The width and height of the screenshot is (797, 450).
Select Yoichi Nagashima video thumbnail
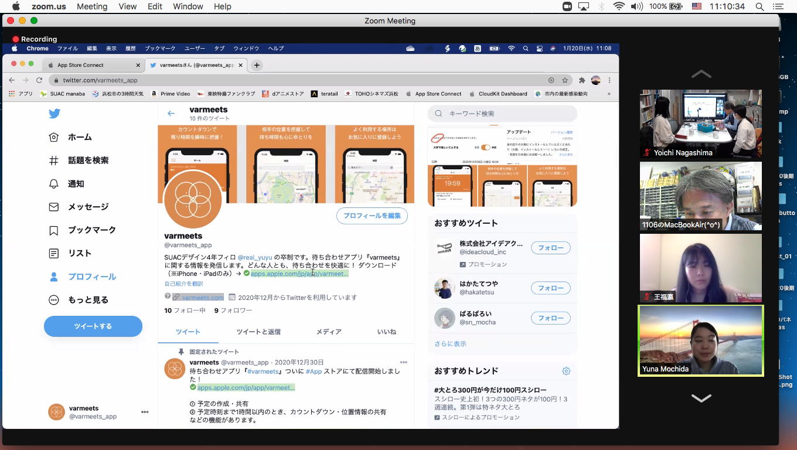(701, 124)
